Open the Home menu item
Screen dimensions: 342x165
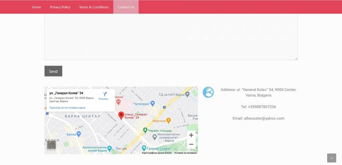tap(36, 7)
